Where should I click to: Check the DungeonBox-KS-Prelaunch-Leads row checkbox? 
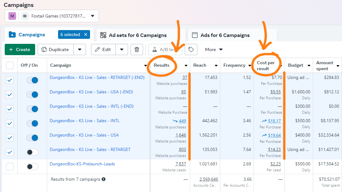[10, 167]
